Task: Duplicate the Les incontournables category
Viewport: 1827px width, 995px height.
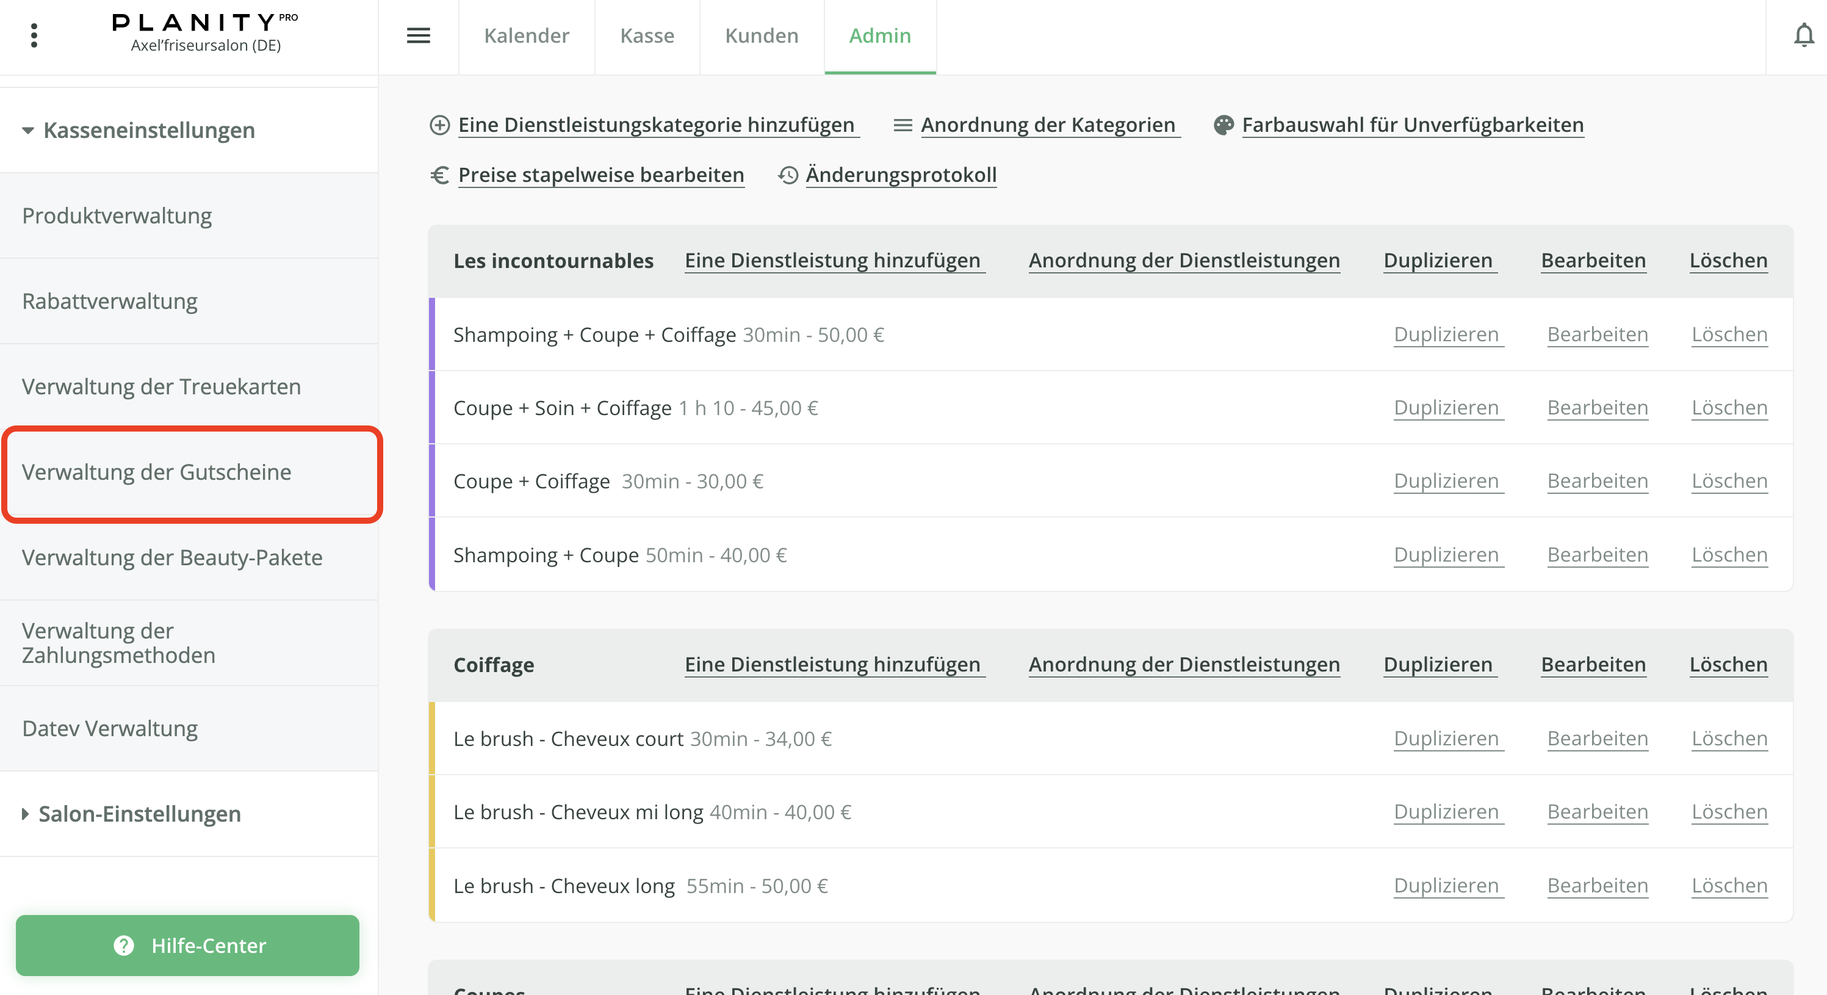Action: pos(1441,261)
